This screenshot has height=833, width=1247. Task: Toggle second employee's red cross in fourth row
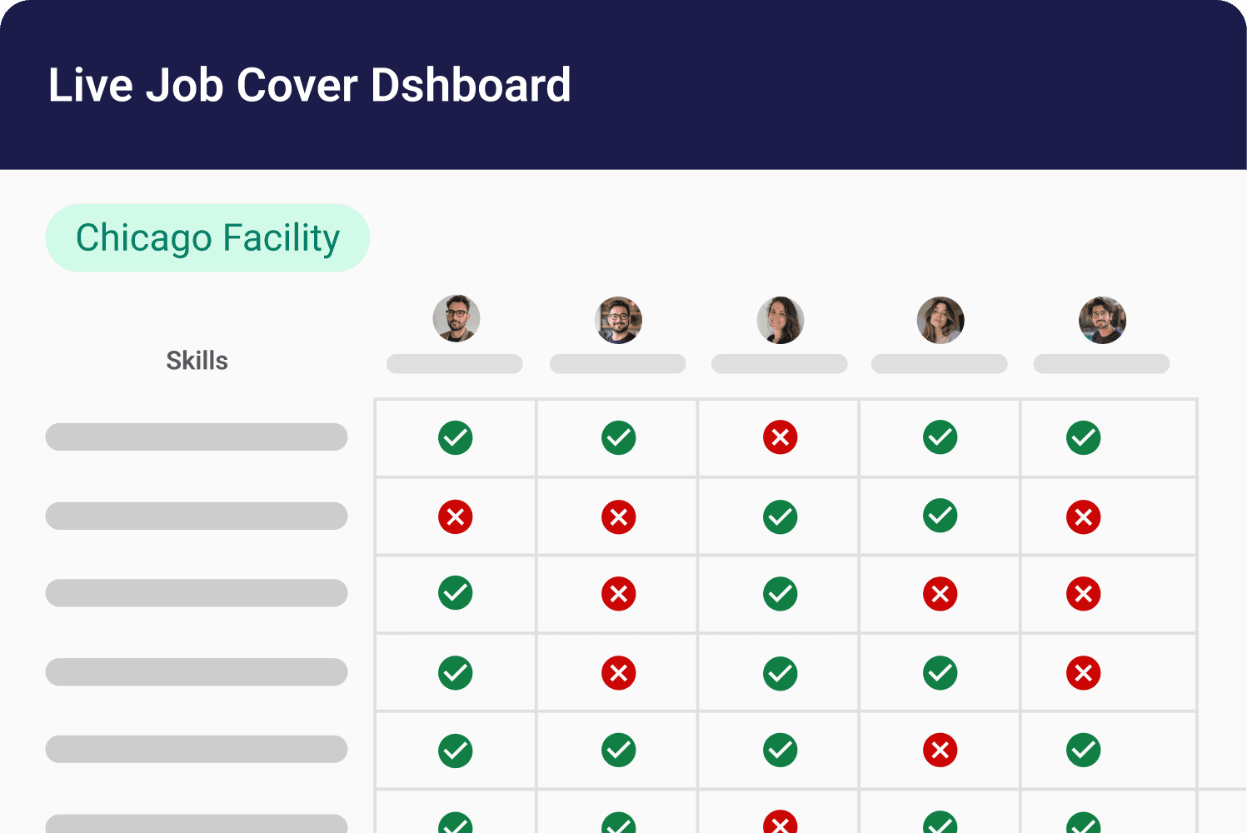[618, 673]
